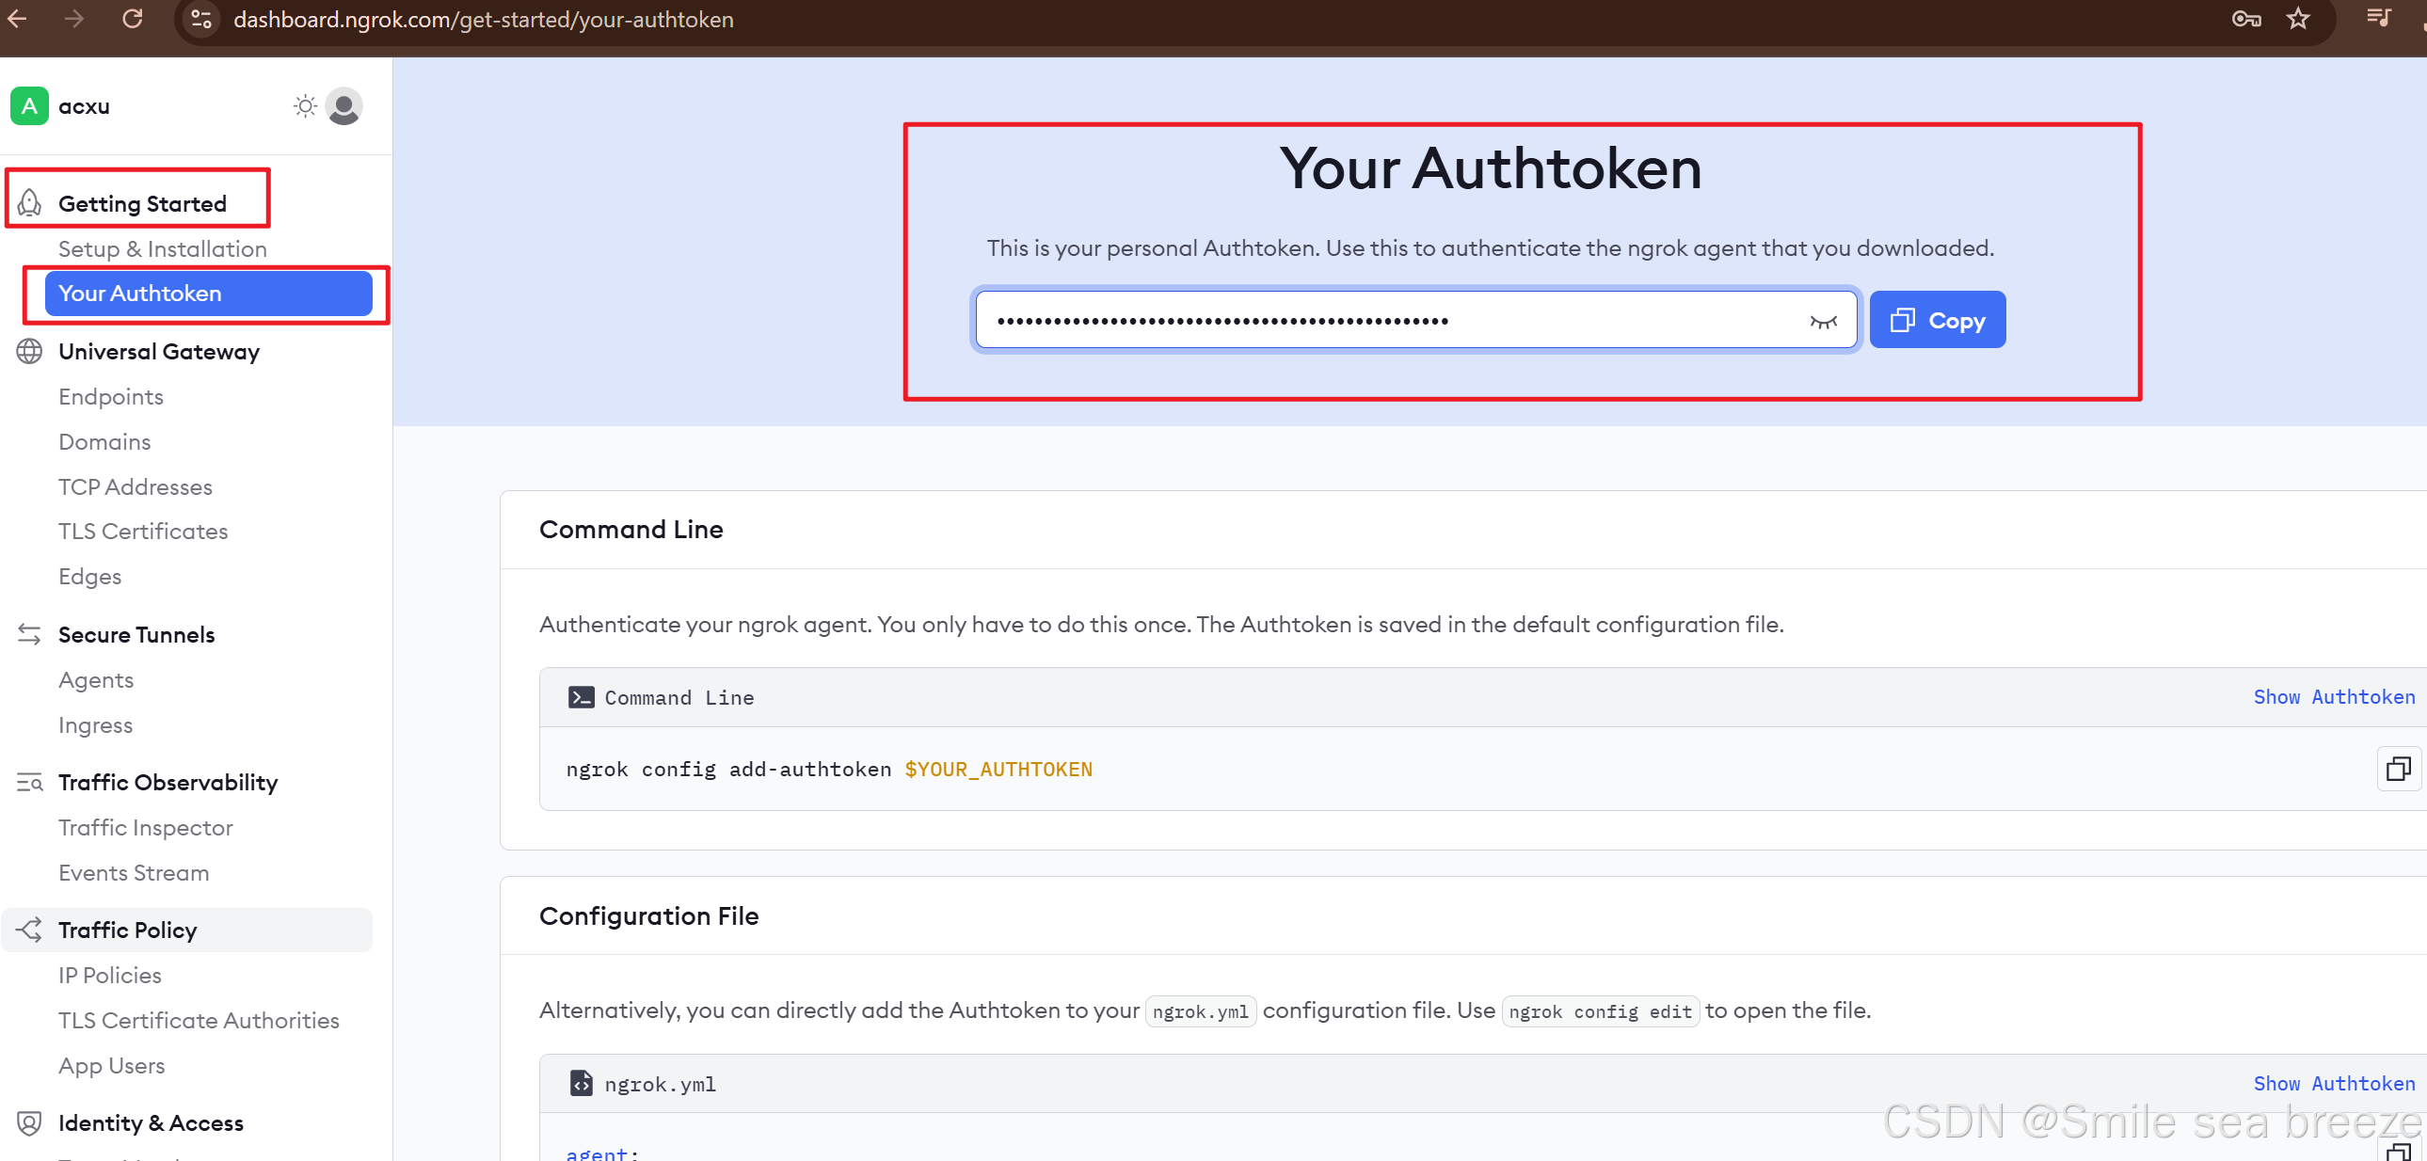Image resolution: width=2427 pixels, height=1161 pixels.
Task: Open site permissions controls beside the URL
Action: tap(200, 19)
